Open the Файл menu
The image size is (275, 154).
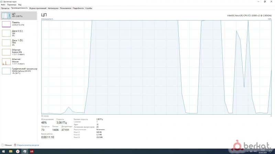3,4
